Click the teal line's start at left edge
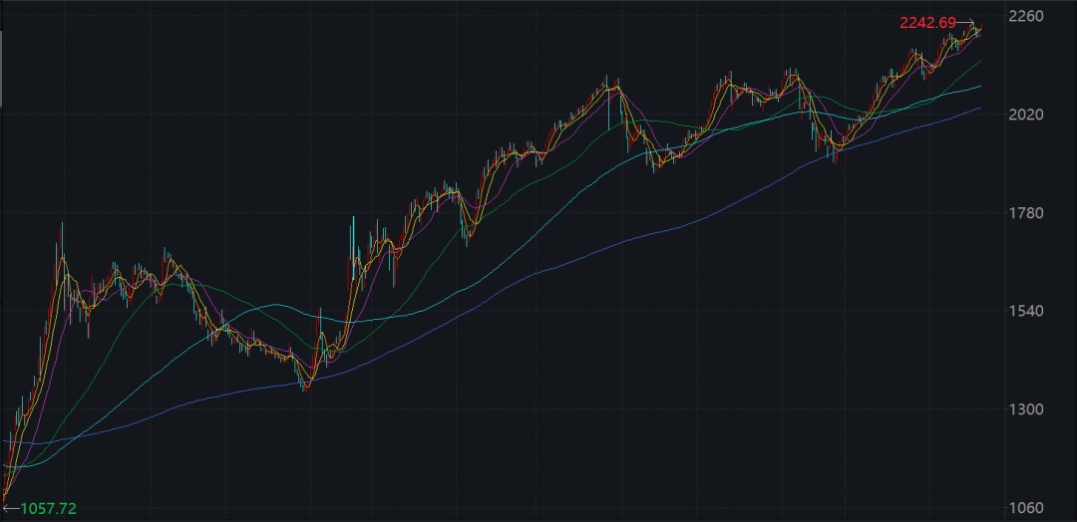 pyautogui.click(x=6, y=464)
